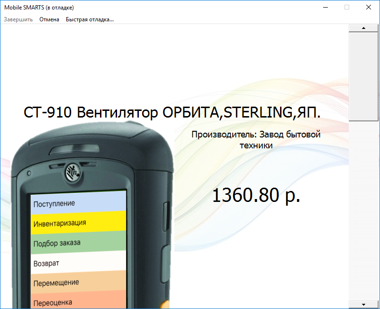380x309 pixels.
Task: Click the vertical scrollbar thumb
Action: pos(363,76)
